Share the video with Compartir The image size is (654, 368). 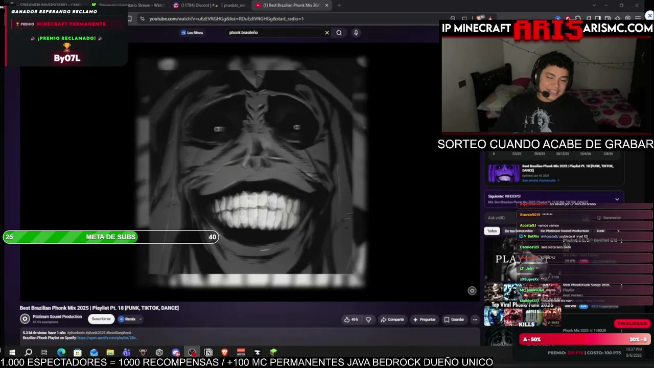tap(392, 319)
